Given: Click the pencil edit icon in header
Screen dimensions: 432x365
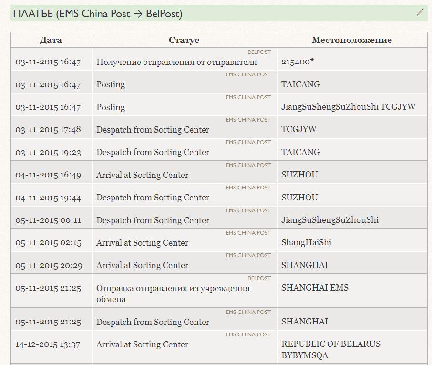Looking at the screenshot, I should click(x=420, y=12).
